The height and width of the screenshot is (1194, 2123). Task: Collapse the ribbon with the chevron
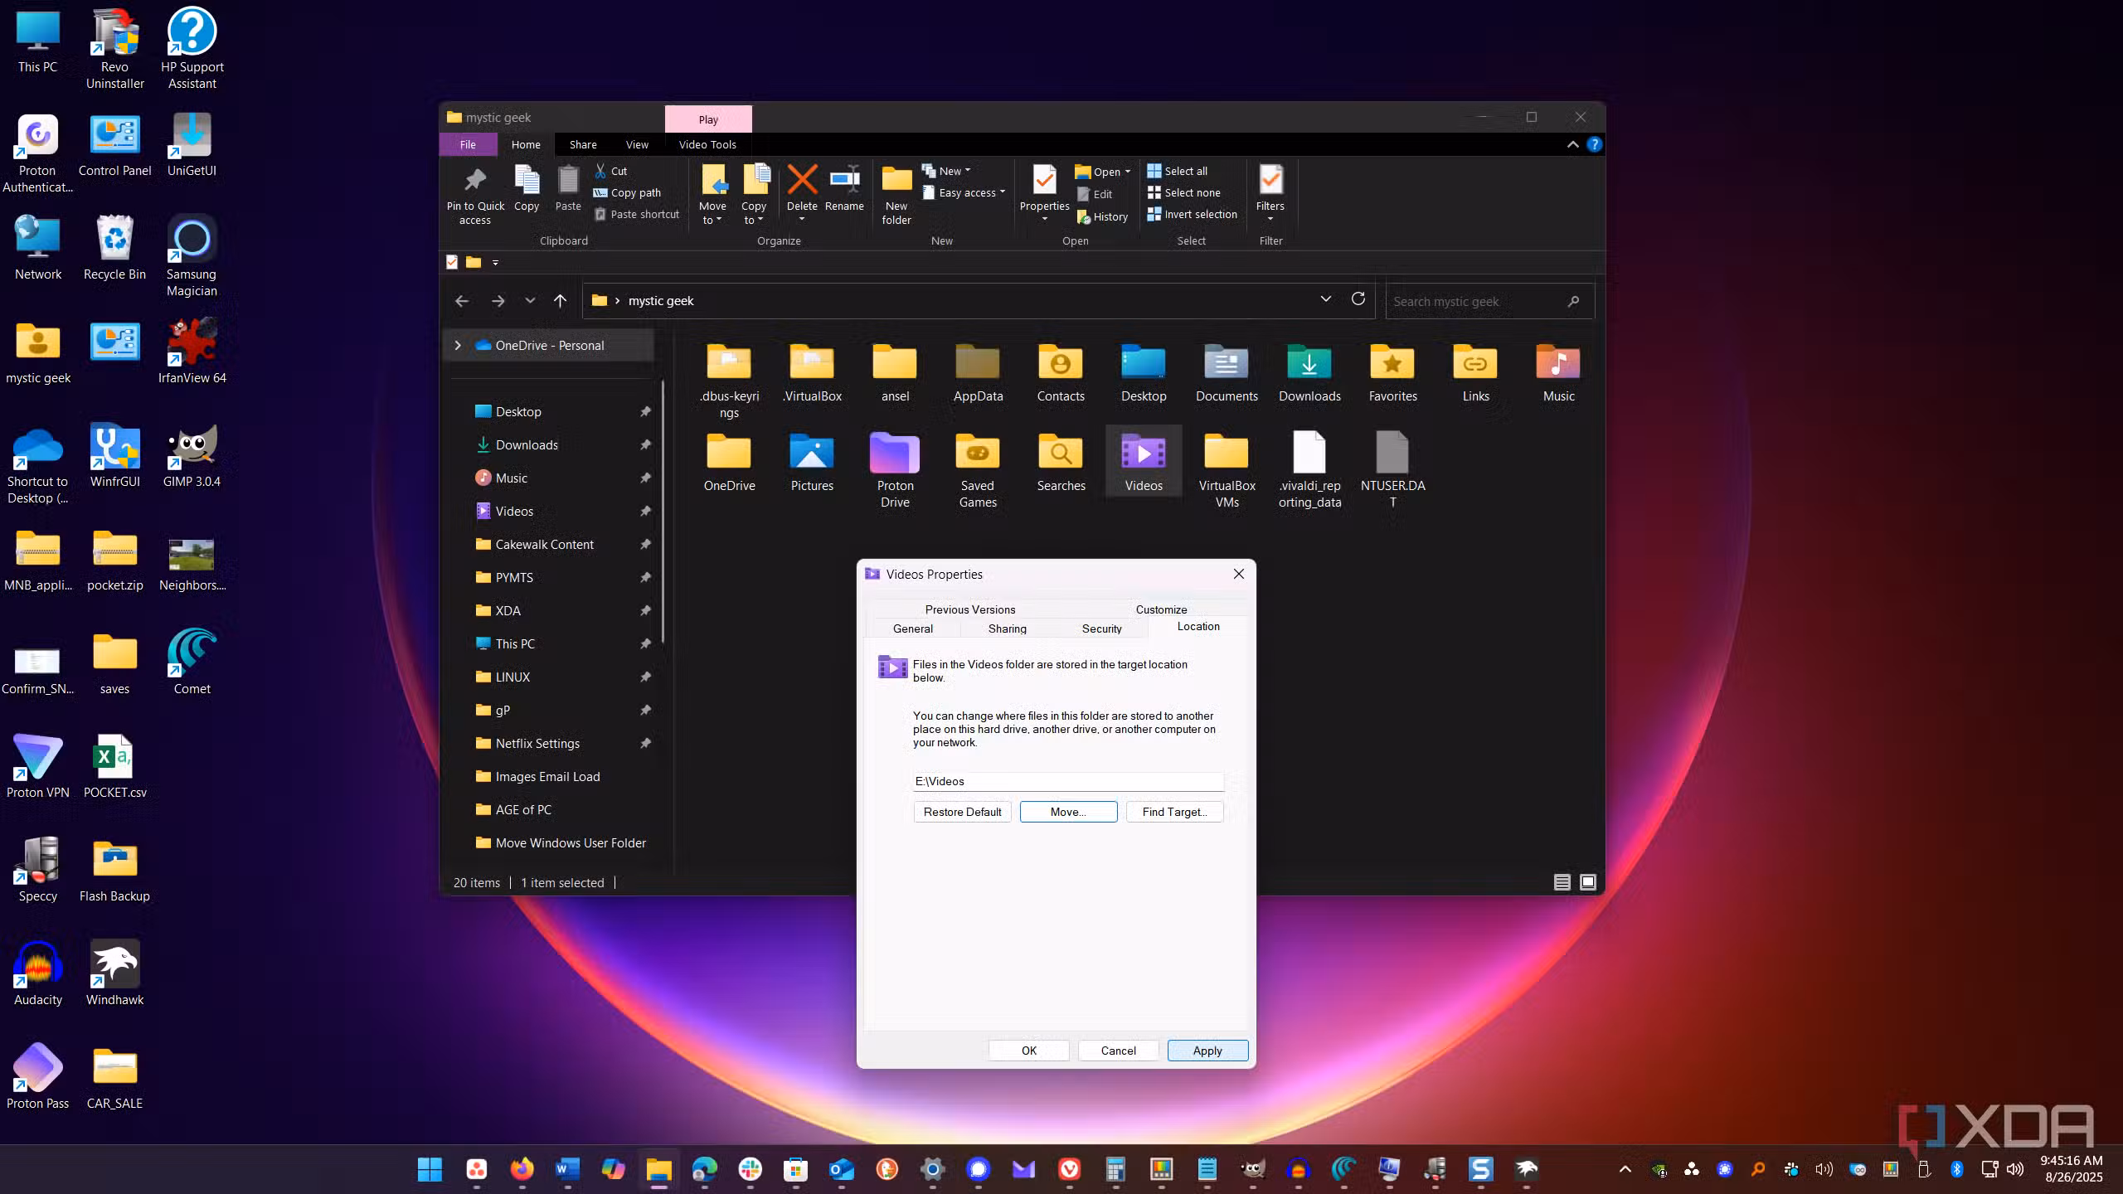coord(1572,144)
